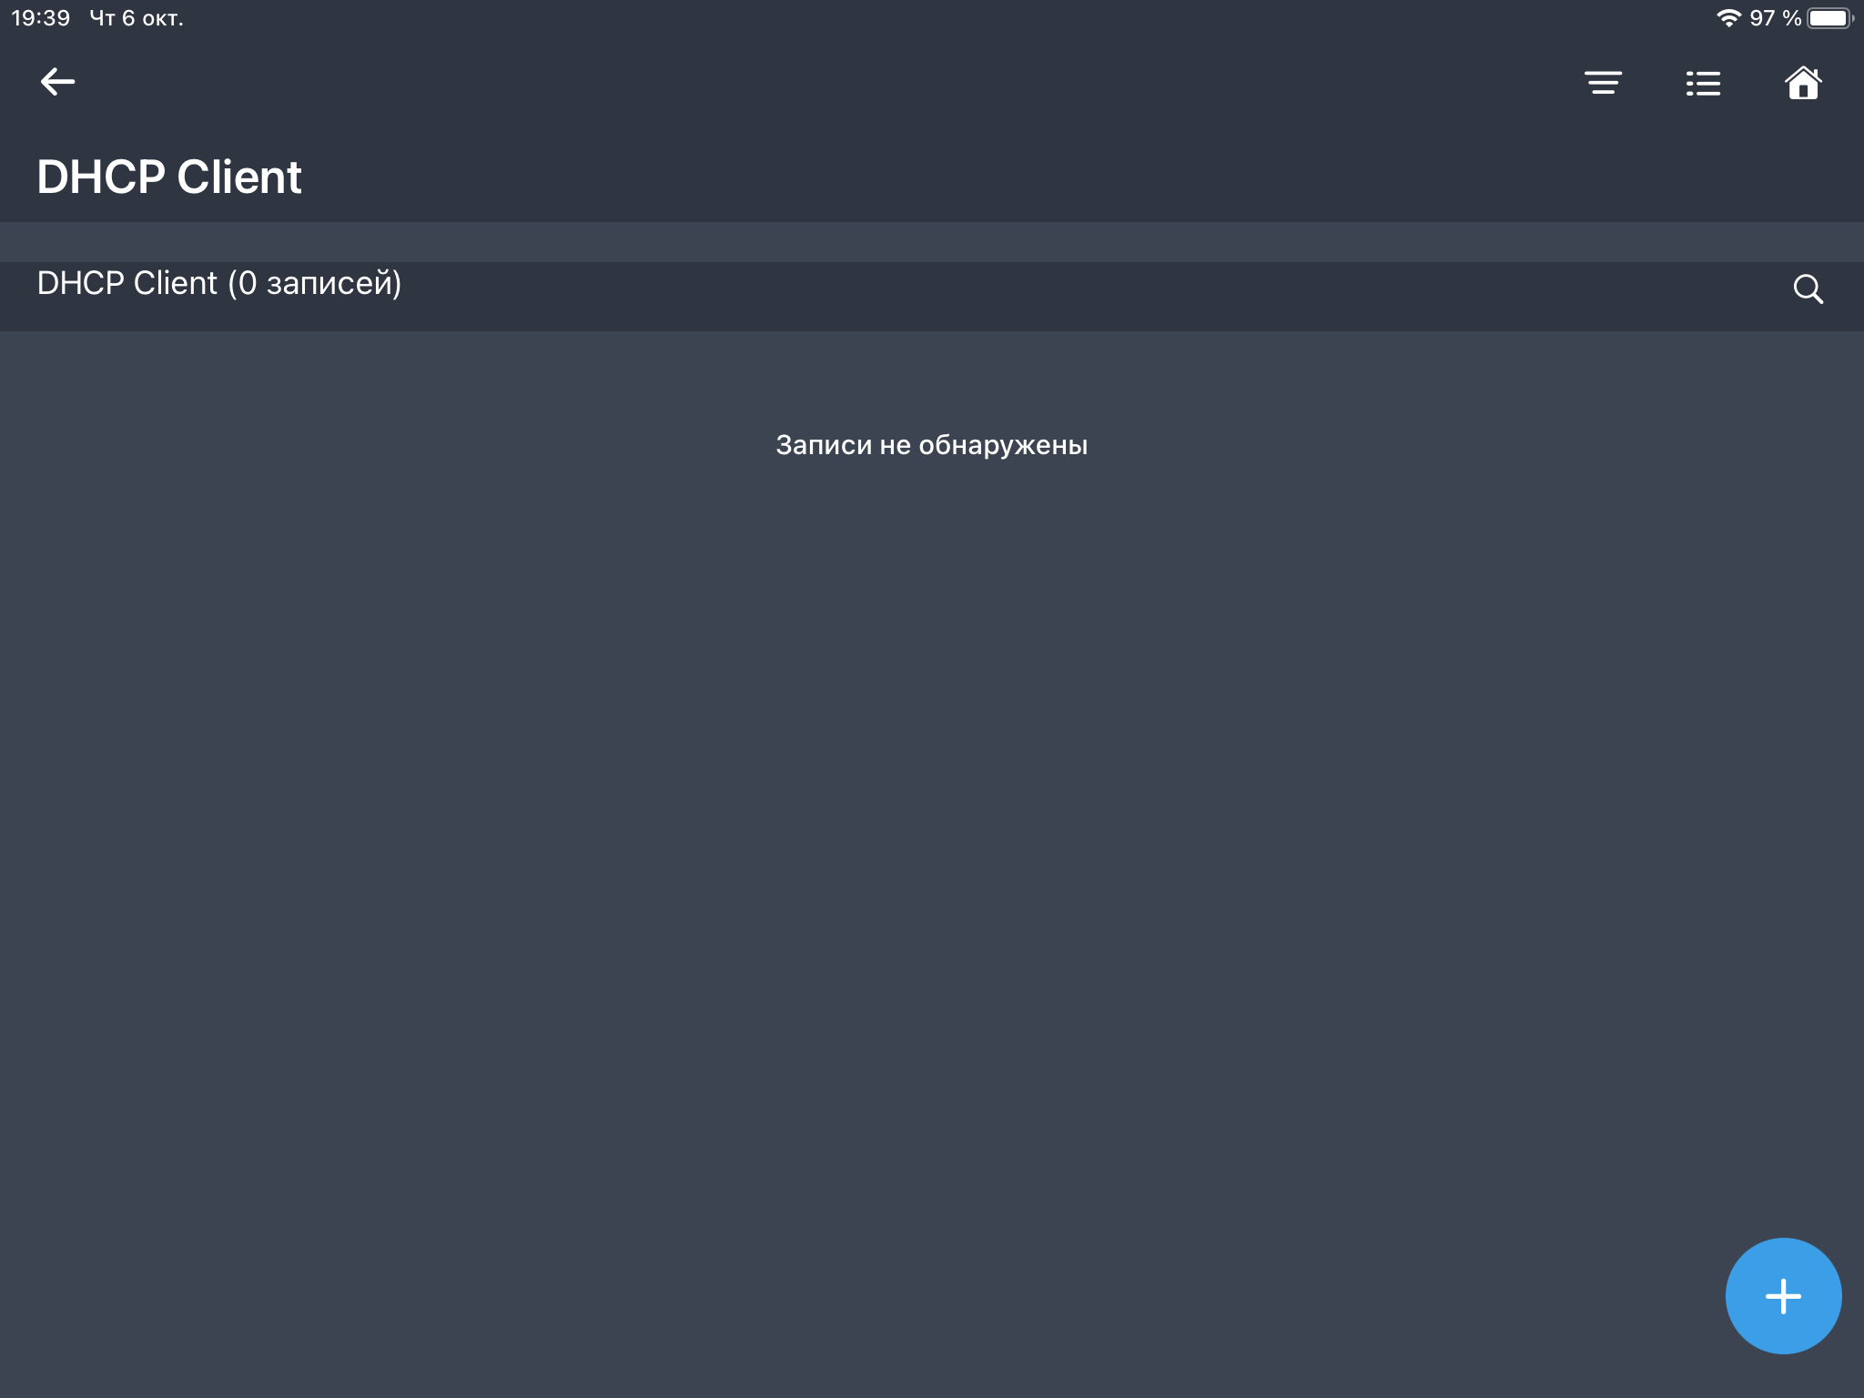Open the filter lines icon
The image size is (1864, 1398).
(1603, 83)
